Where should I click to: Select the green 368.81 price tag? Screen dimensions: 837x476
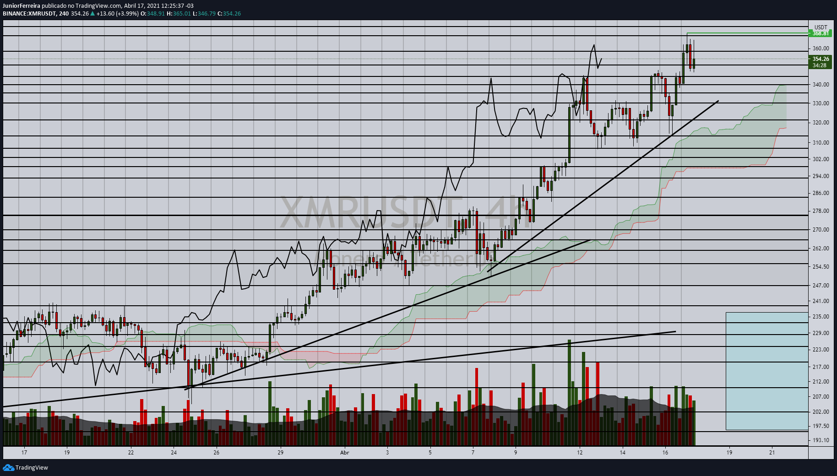click(821, 33)
